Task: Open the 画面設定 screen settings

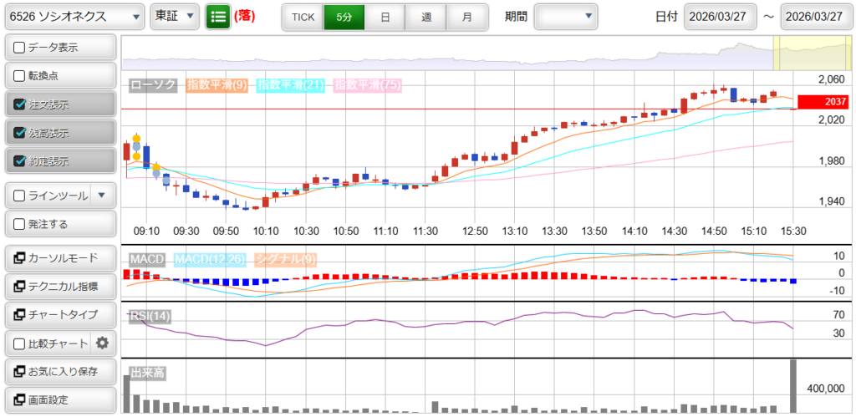Action: [59, 399]
